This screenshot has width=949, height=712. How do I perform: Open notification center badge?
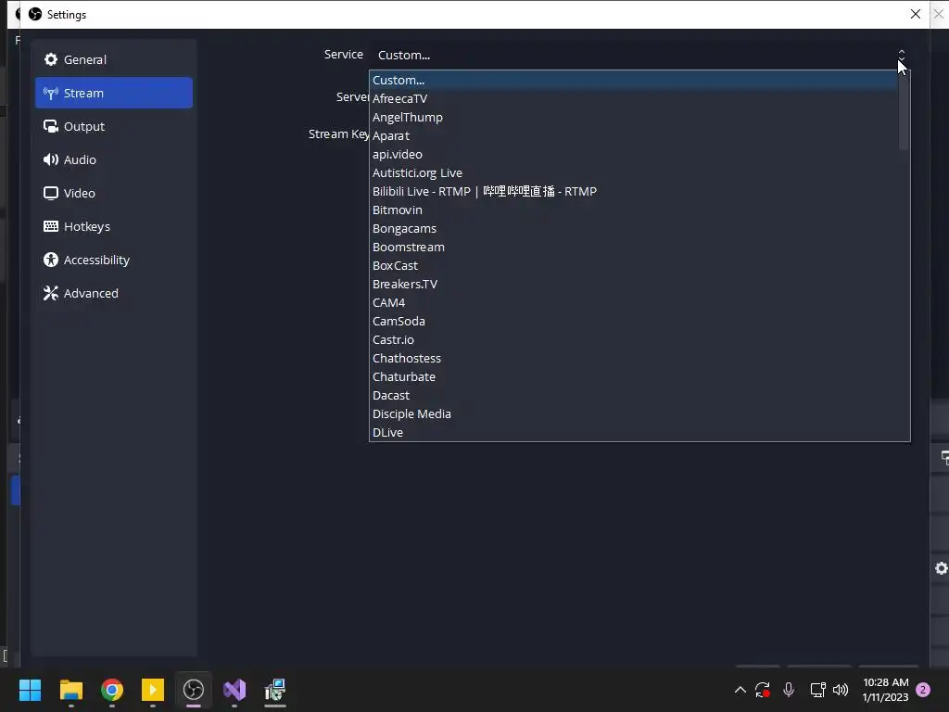[x=923, y=690]
